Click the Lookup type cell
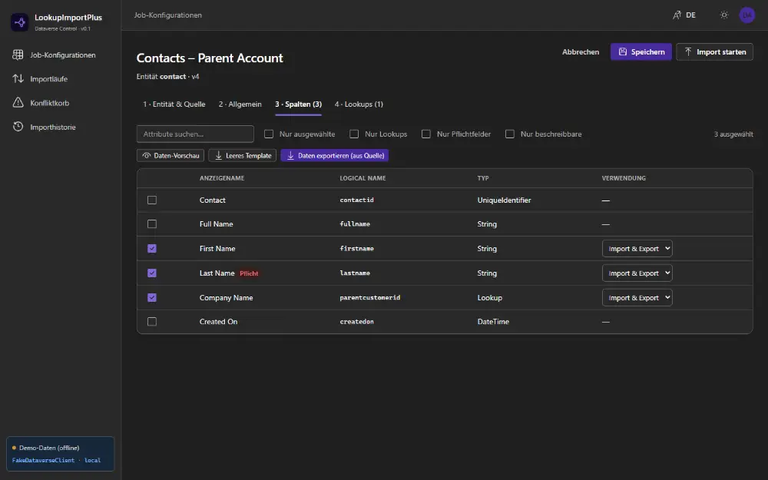768x480 pixels. (490, 297)
